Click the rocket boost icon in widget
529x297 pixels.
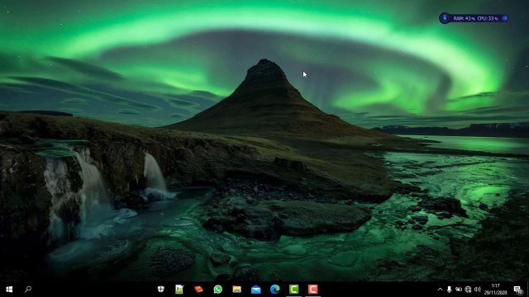coord(445,18)
